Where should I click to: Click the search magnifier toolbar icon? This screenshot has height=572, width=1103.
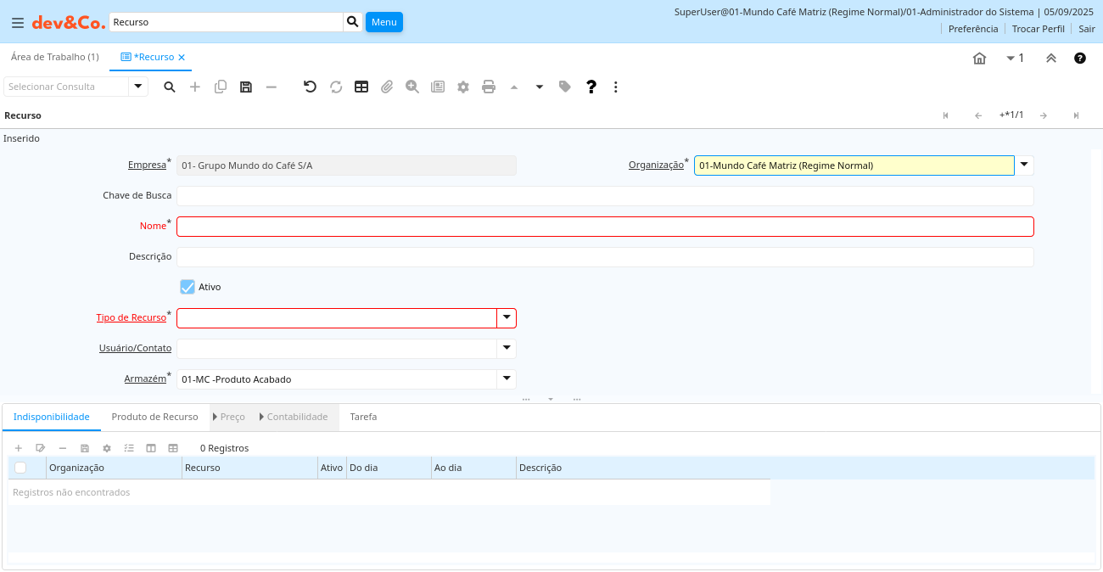(170, 87)
